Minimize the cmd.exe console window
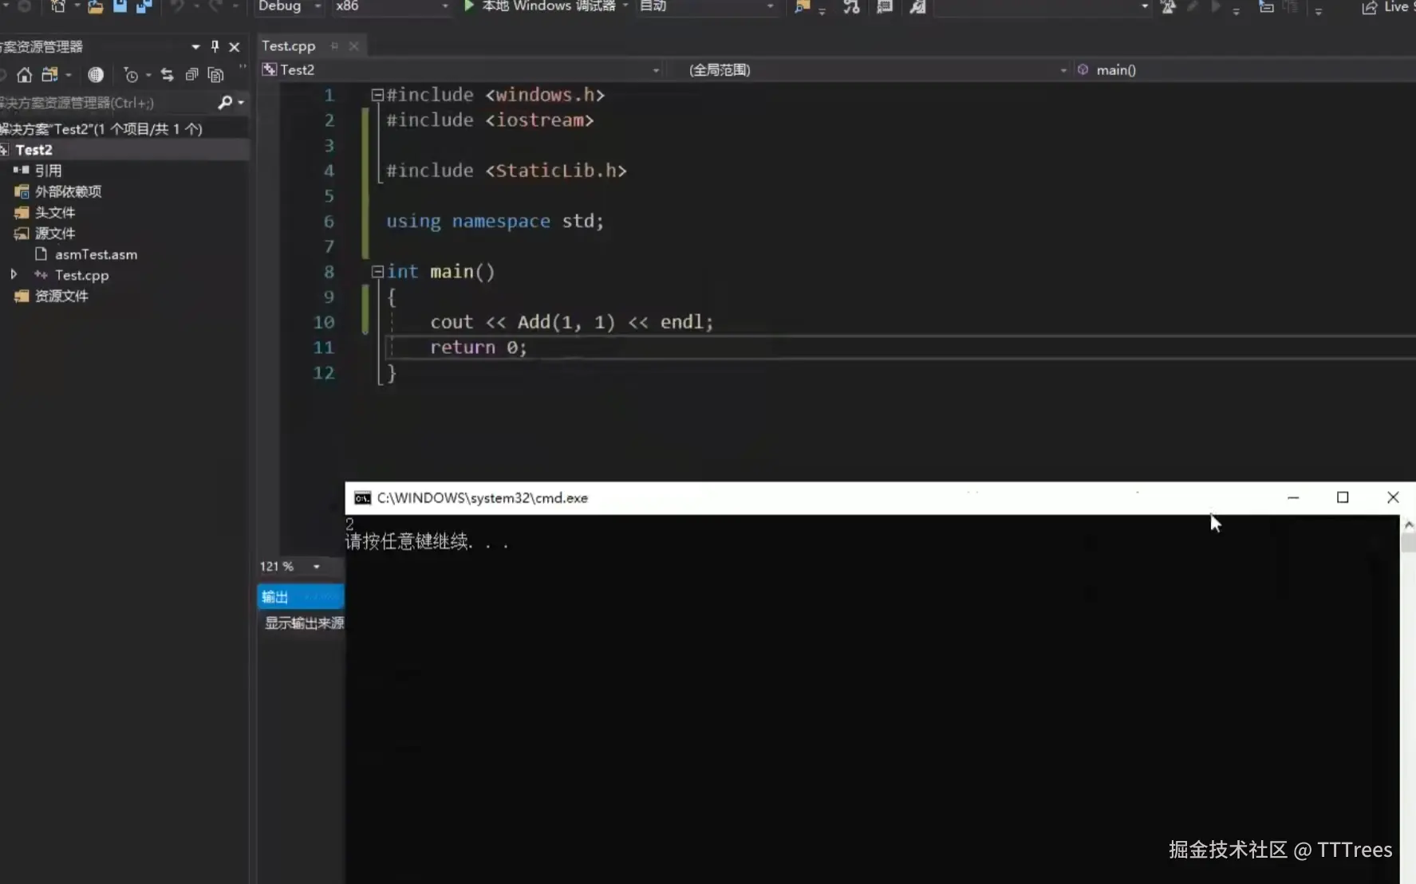This screenshot has width=1416, height=884. [1293, 497]
